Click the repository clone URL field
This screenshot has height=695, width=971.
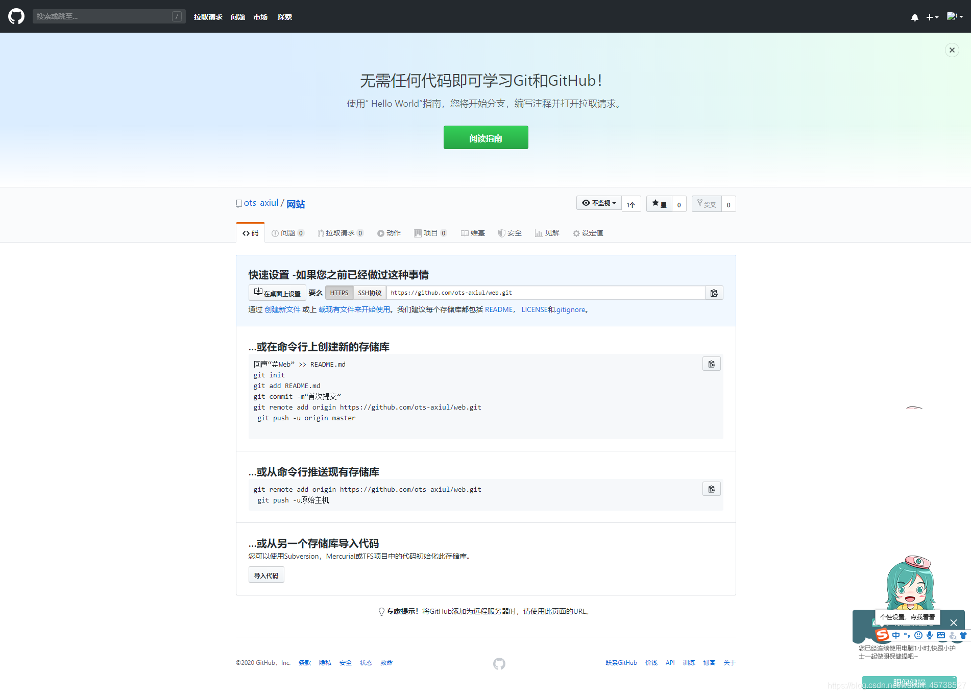tap(546, 293)
